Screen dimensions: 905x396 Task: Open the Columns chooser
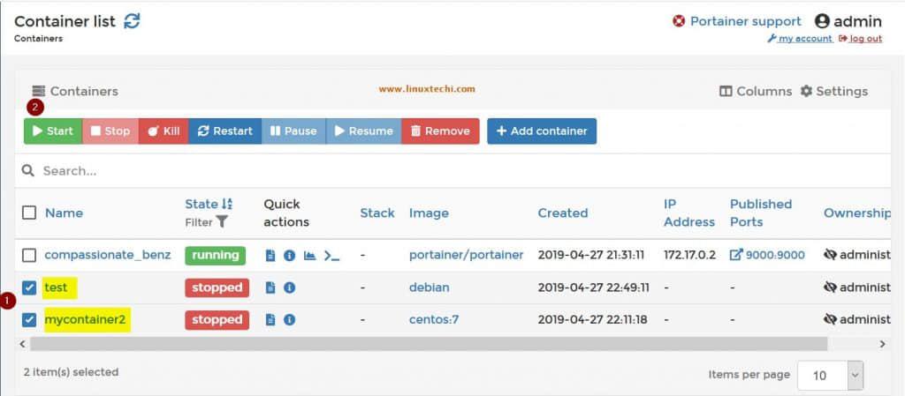pos(756,91)
